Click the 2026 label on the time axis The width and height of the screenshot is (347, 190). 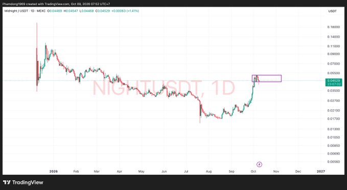53,172
